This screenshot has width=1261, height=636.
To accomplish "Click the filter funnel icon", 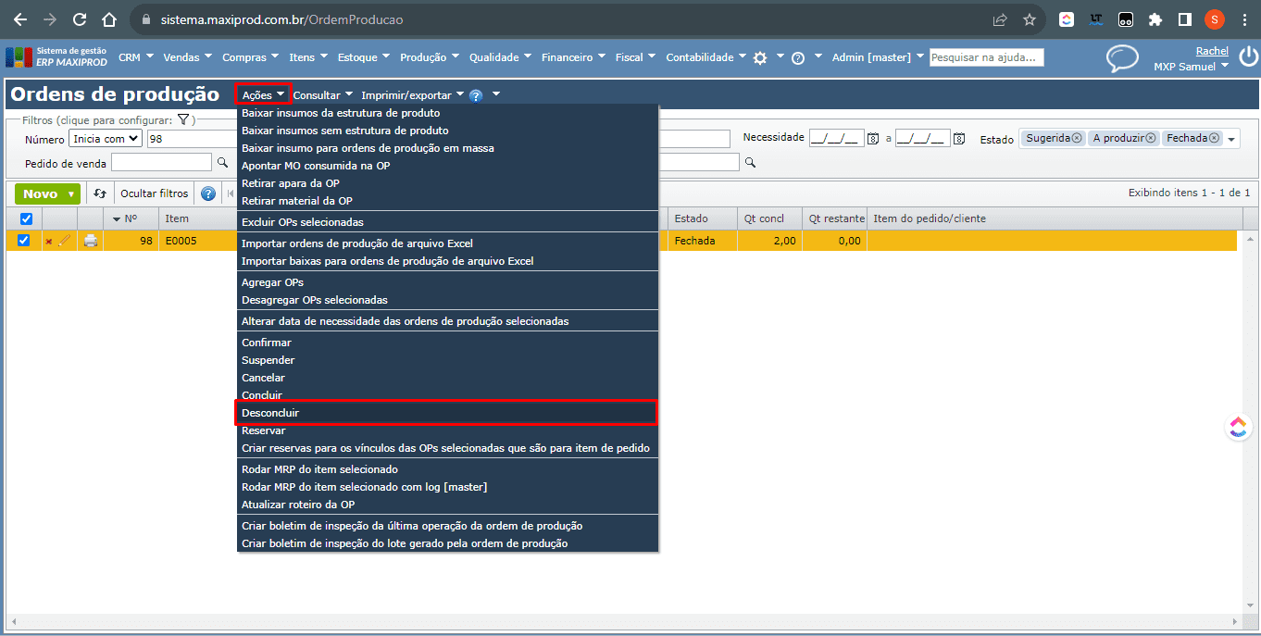I will (183, 119).
